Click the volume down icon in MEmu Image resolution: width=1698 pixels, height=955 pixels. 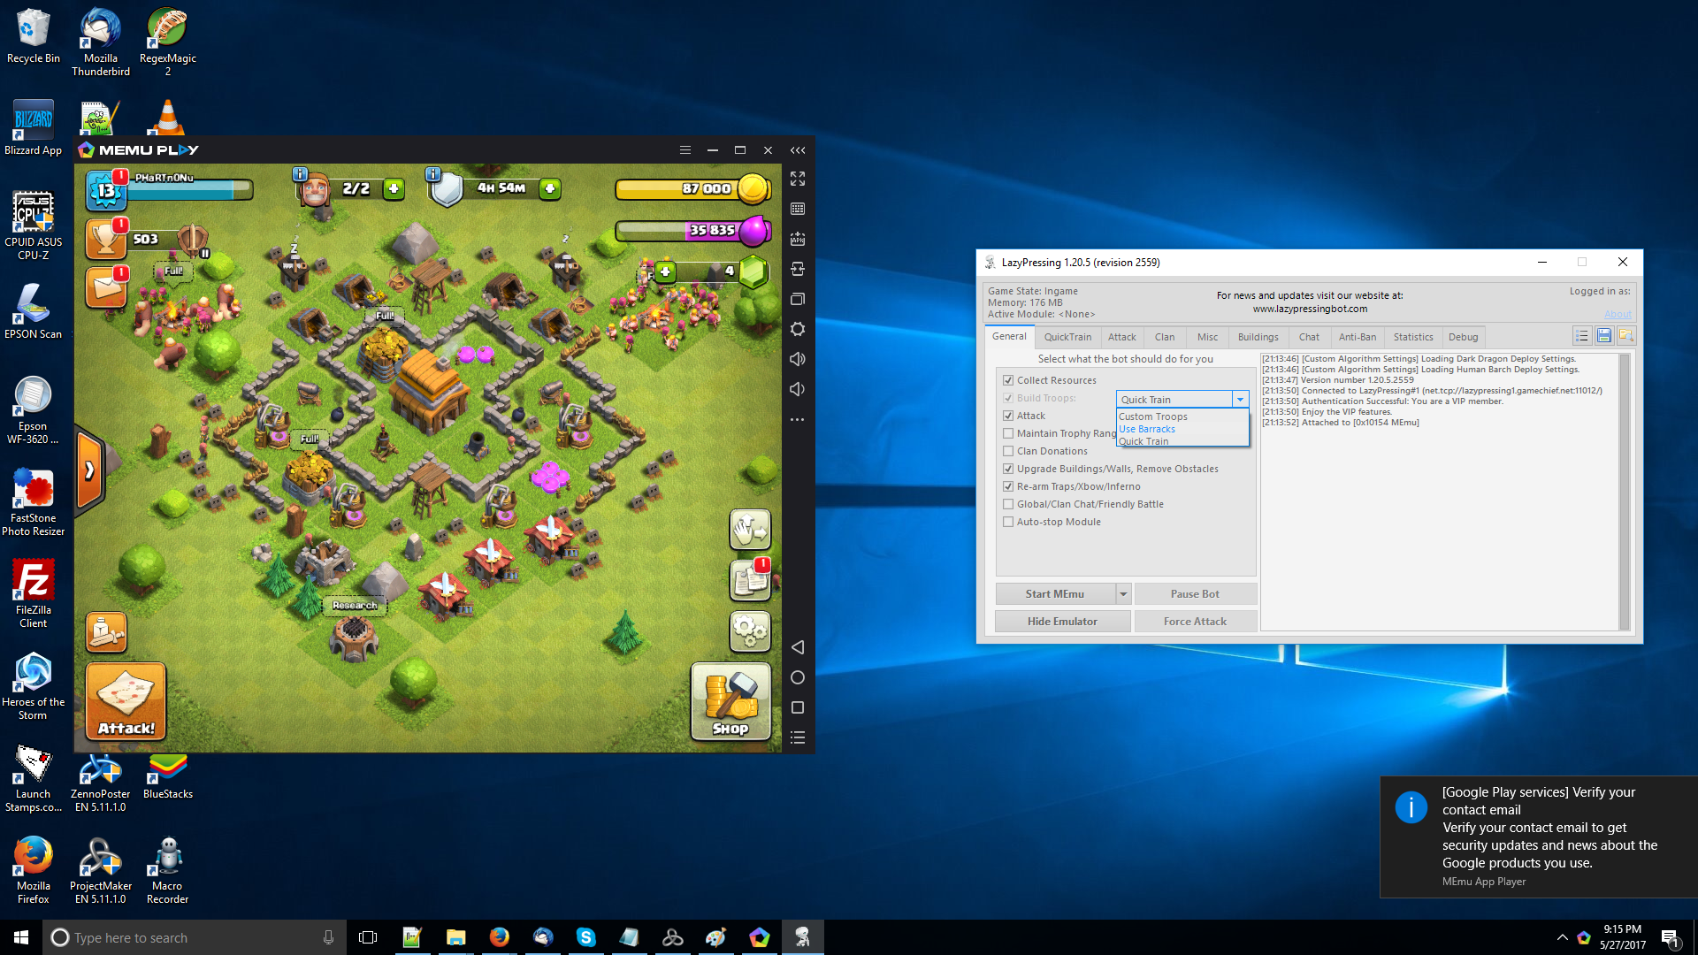pos(797,389)
